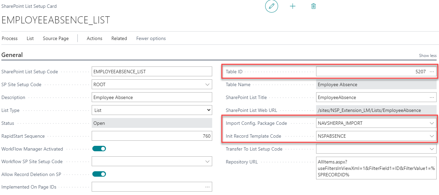Viewport: 439px width, 195px height.
Task: Click the Fewer options link
Action: pyautogui.click(x=151, y=38)
